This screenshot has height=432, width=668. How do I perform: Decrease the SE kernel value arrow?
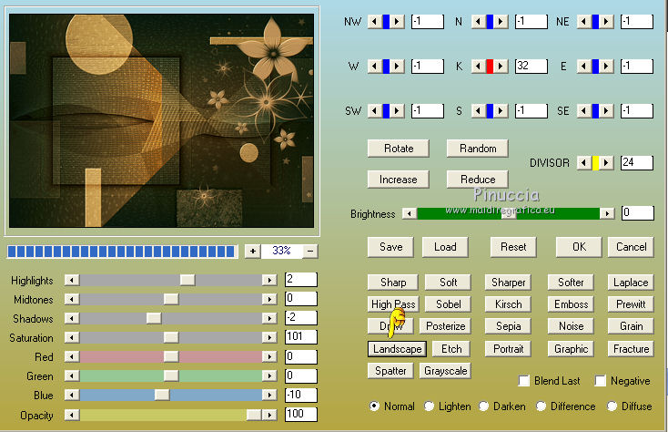583,111
